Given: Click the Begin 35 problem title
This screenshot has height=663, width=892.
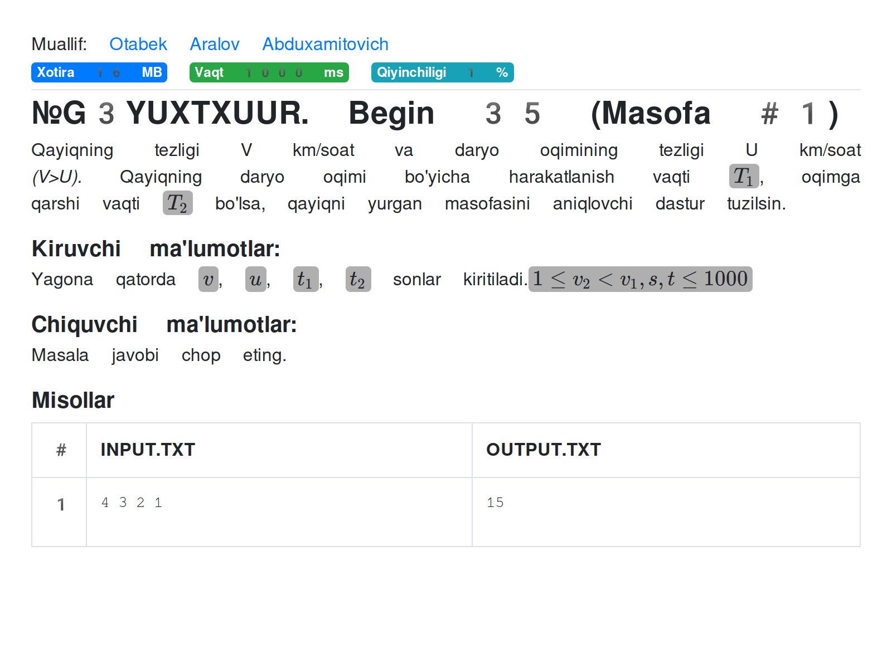Looking at the screenshot, I should tap(435, 113).
